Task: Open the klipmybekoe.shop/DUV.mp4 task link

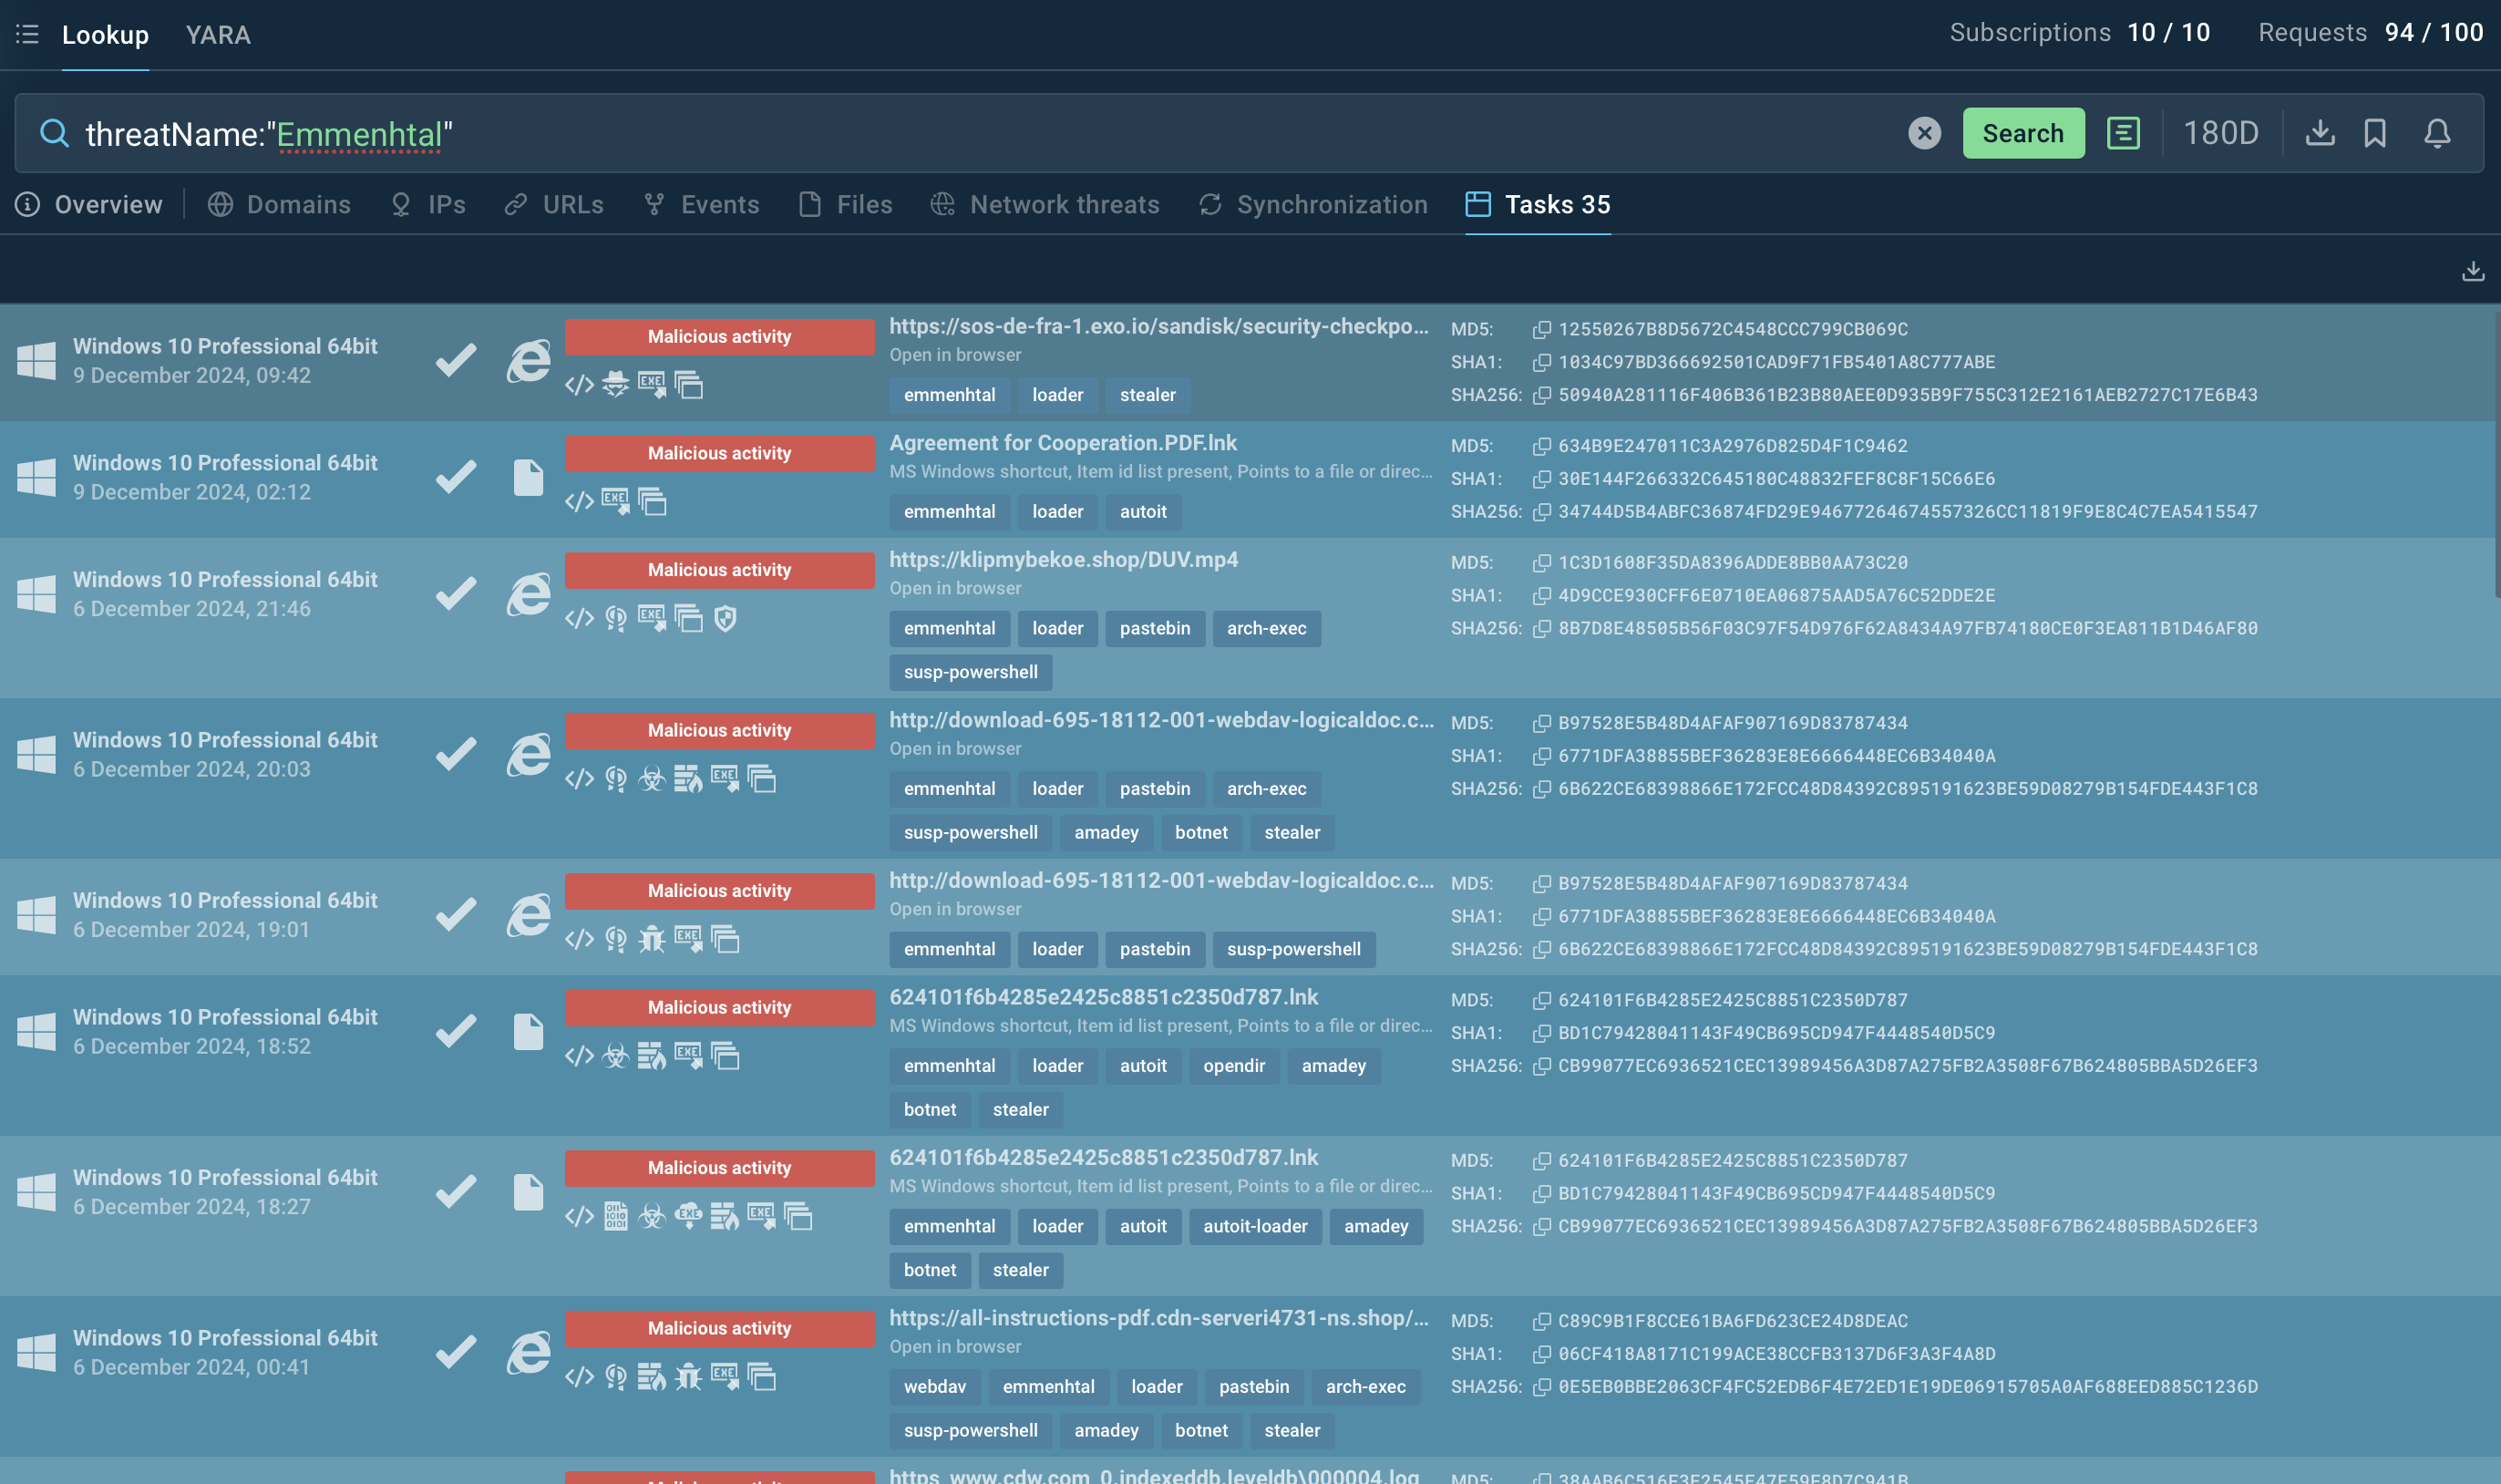Action: click(1063, 559)
